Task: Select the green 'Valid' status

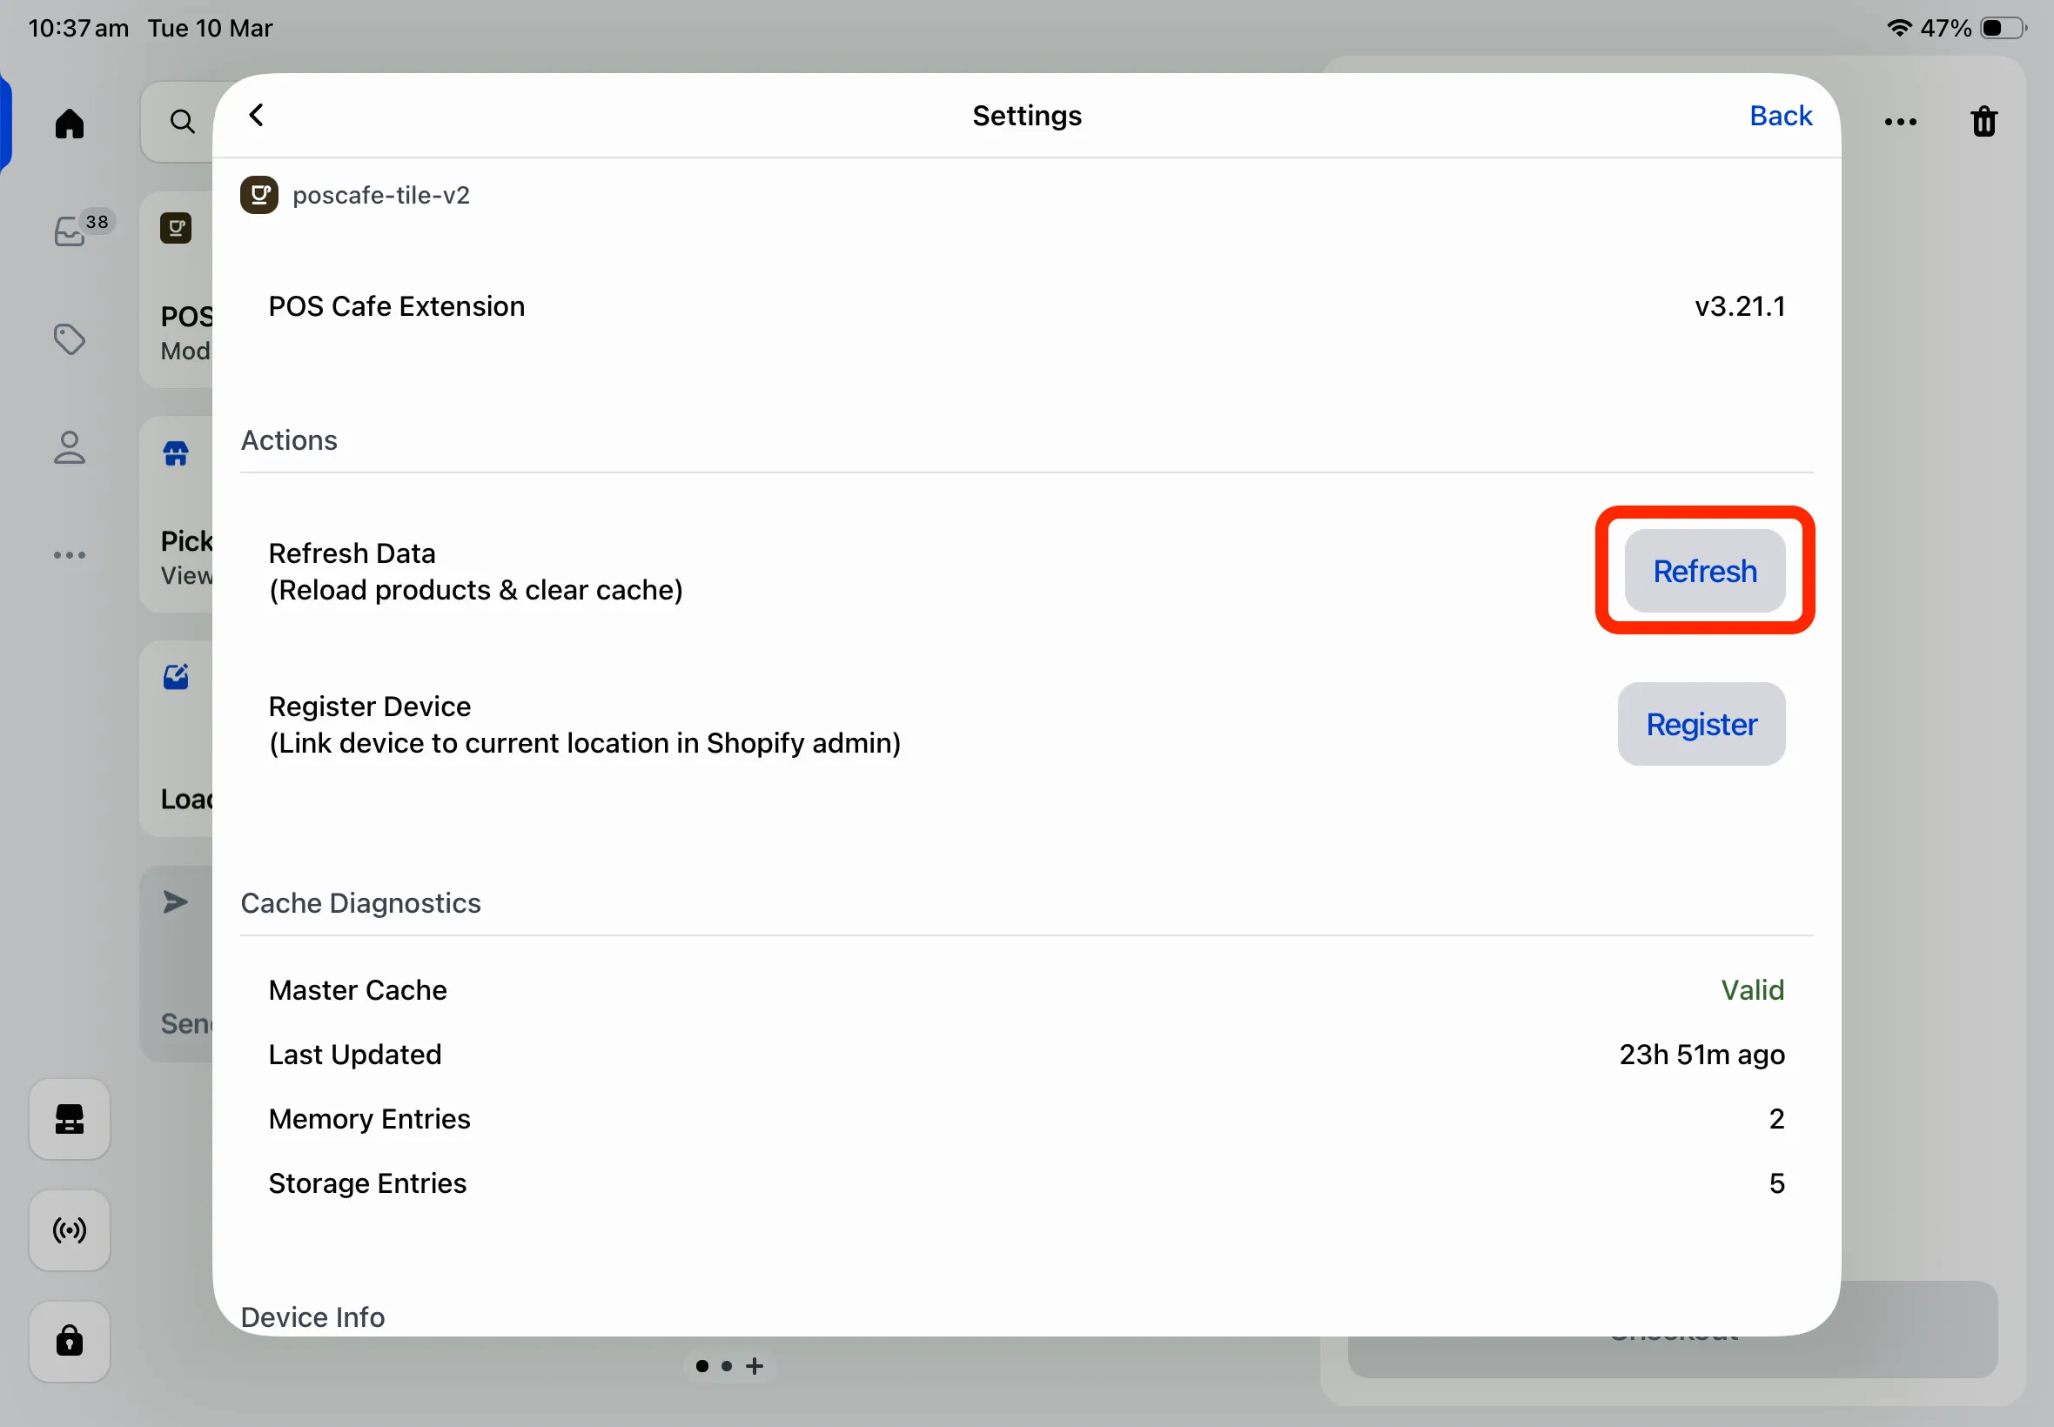Action: [1753, 990]
